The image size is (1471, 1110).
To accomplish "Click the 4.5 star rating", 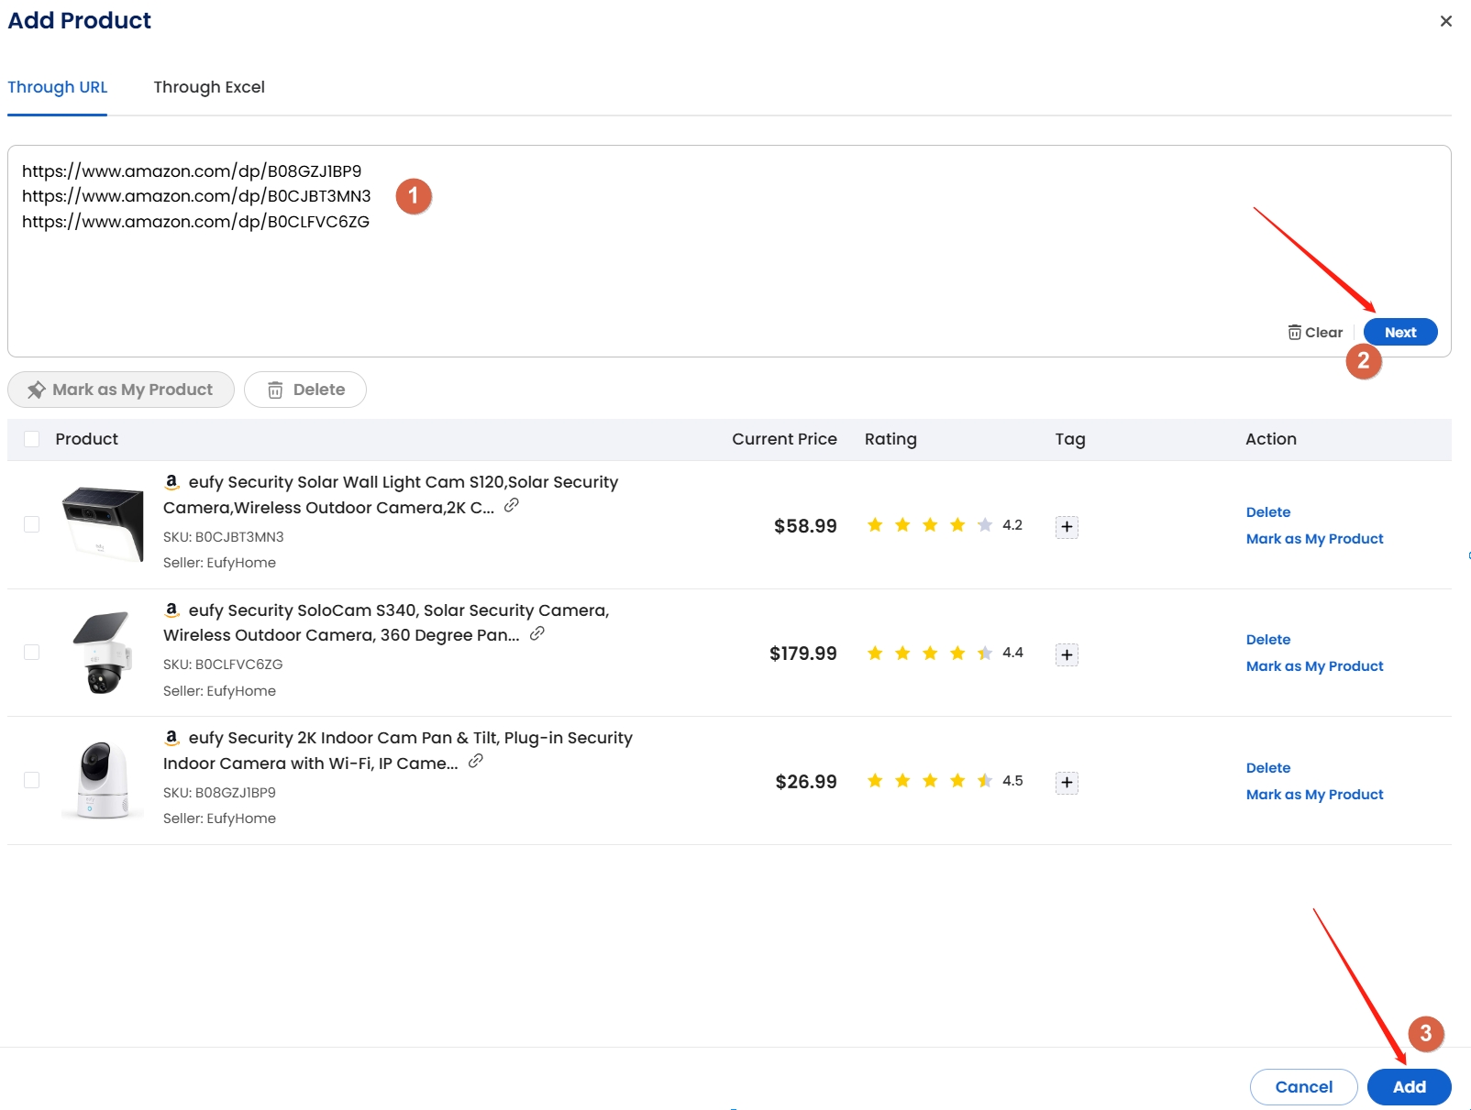I will click(944, 781).
